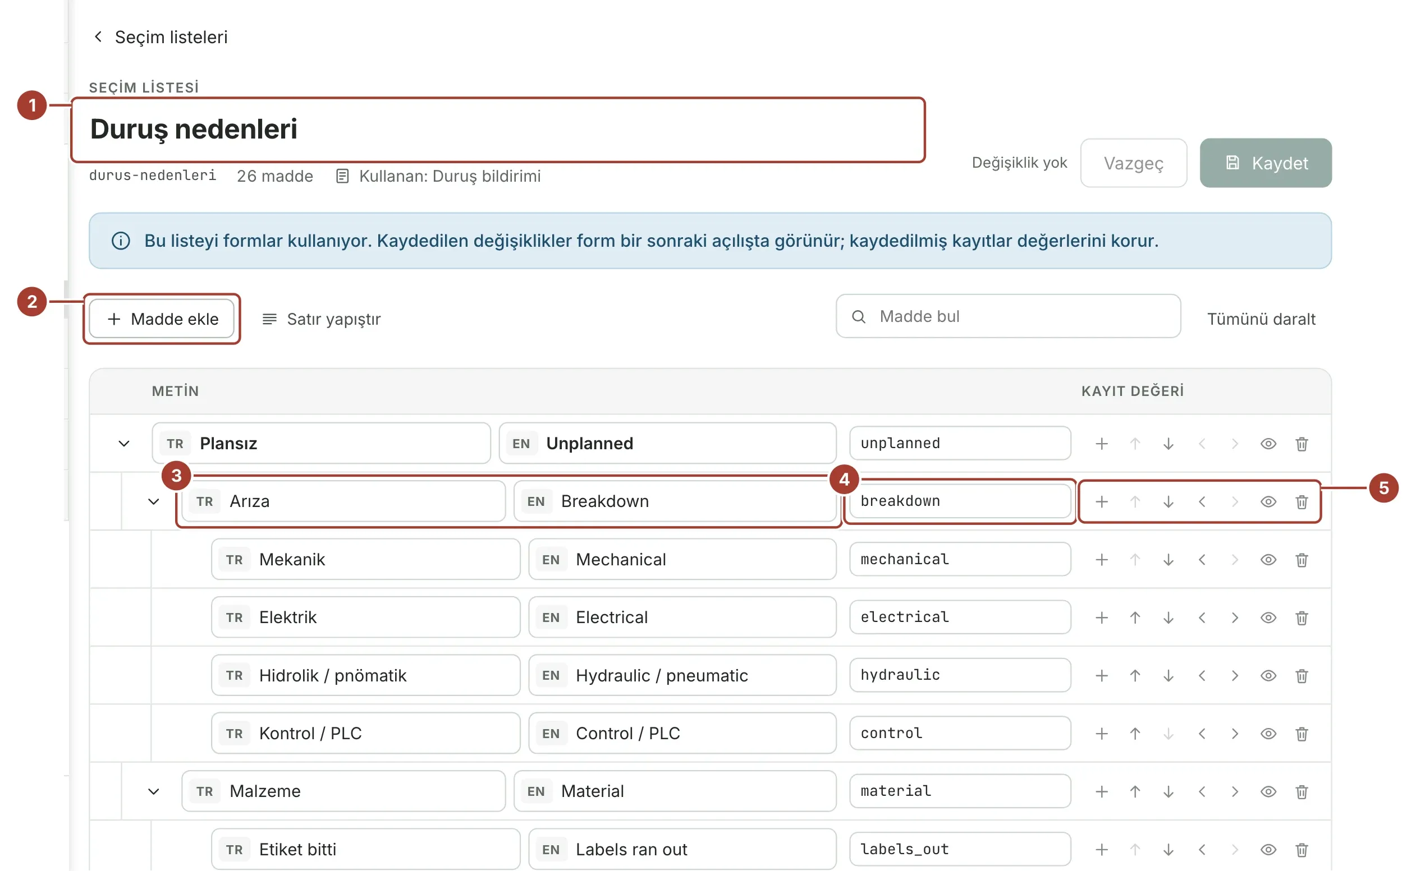Edit the TR text field Plansız
The width and height of the screenshot is (1416, 871).
tap(321, 444)
